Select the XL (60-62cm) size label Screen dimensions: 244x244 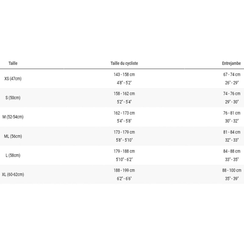[x=13, y=174]
